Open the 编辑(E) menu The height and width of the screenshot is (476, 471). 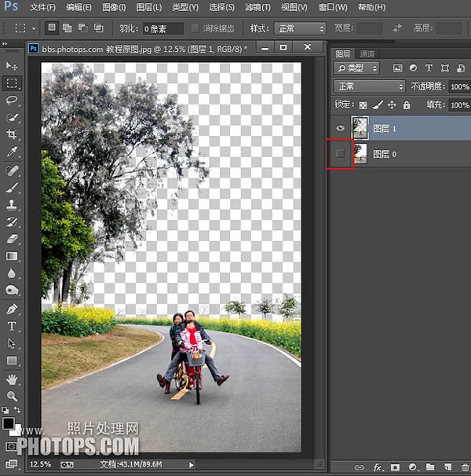[78, 7]
